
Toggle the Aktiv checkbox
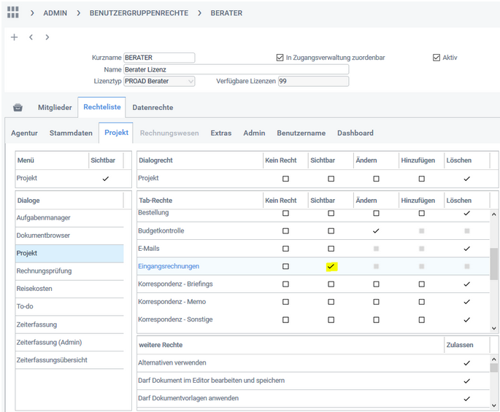(436, 58)
